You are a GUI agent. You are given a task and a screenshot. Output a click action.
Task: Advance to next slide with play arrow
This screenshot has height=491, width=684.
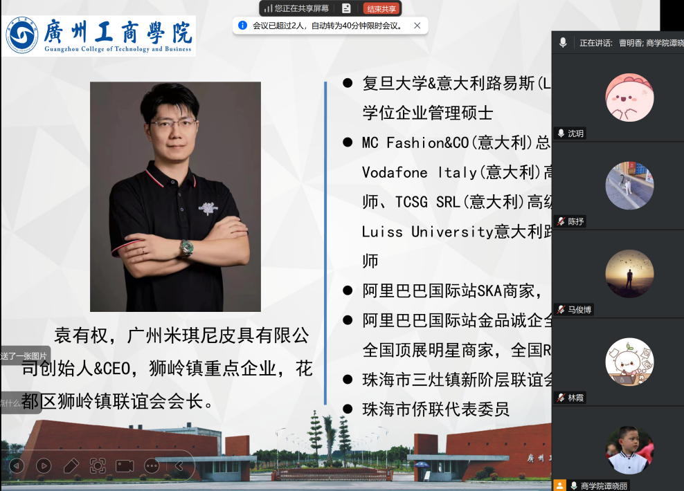click(x=44, y=466)
